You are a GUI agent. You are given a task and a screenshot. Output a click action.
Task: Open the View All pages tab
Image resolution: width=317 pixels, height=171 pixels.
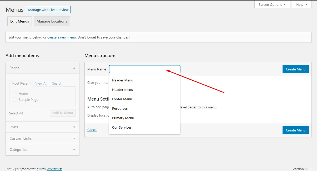(x=41, y=83)
